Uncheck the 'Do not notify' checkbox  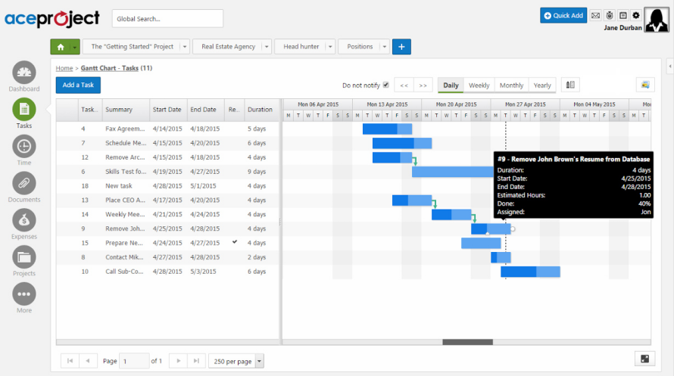pyautogui.click(x=385, y=85)
